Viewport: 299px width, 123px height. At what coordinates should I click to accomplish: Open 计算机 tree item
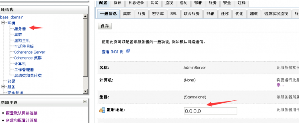(x=20, y=64)
